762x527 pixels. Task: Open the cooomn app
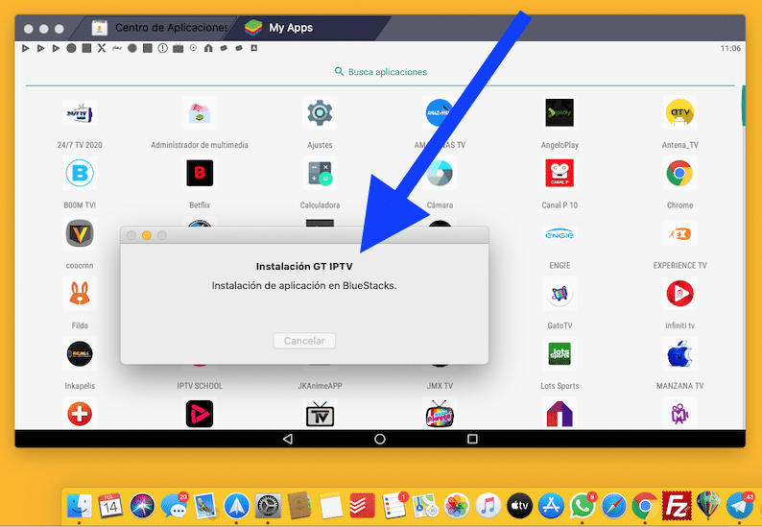point(80,234)
